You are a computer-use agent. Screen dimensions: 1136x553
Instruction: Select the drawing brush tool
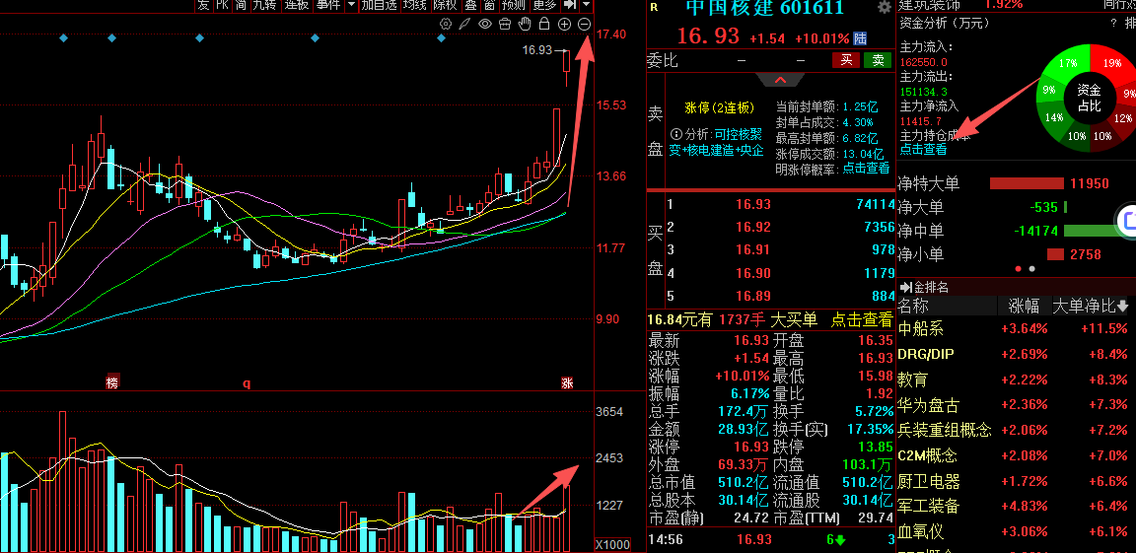[x=465, y=25]
